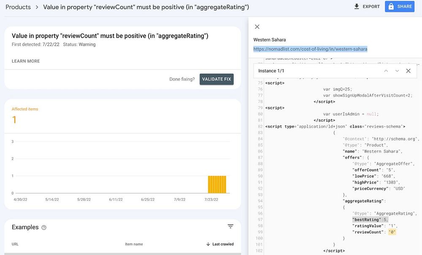Click the Status: Warning text
422x255 pixels.
tap(79, 44)
